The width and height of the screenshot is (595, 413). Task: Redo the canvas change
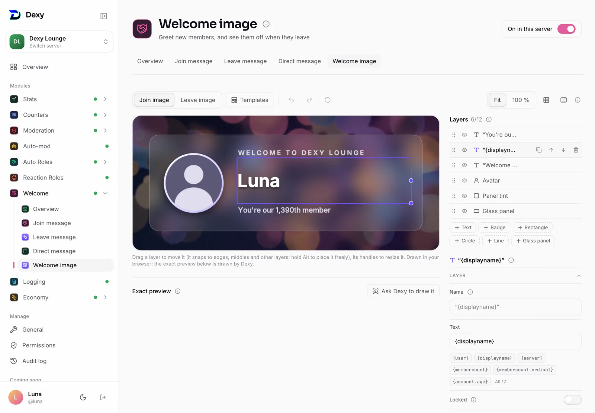coord(309,100)
